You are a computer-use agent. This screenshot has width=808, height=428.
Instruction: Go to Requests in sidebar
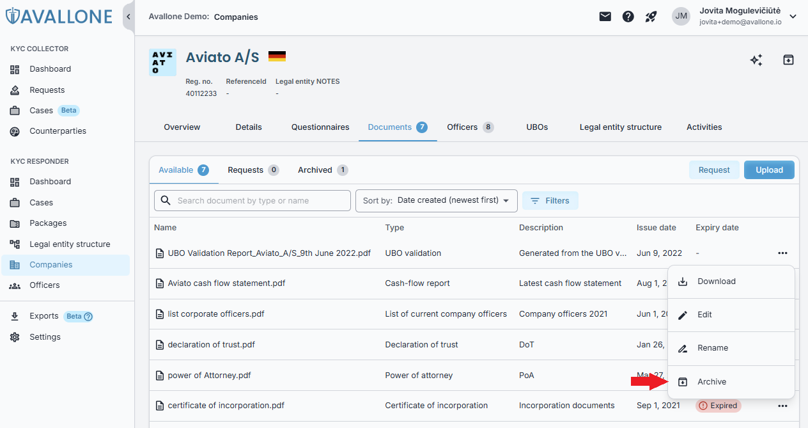47,90
